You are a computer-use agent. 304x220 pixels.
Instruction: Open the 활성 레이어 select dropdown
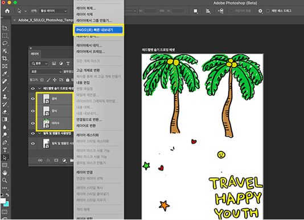[54, 11]
